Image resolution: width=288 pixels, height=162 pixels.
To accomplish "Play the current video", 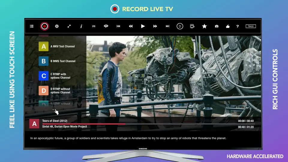I will coord(143,26).
